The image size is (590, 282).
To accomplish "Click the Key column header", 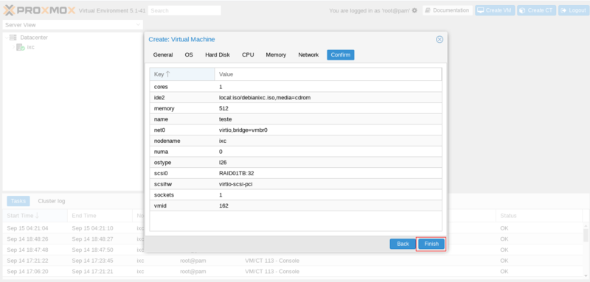I will 182,74.
